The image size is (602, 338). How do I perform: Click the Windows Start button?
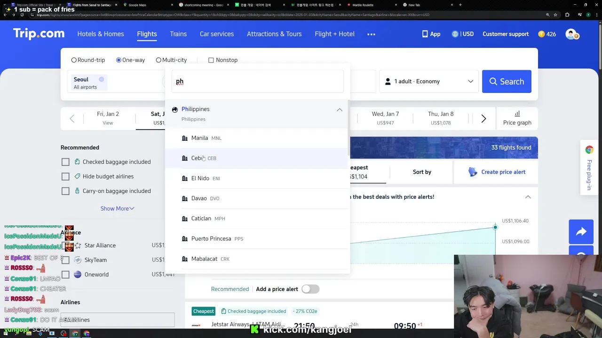(6, 334)
